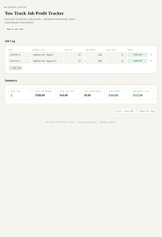Focus fuel cost field in Nguyen (2) row

tap(74, 61)
